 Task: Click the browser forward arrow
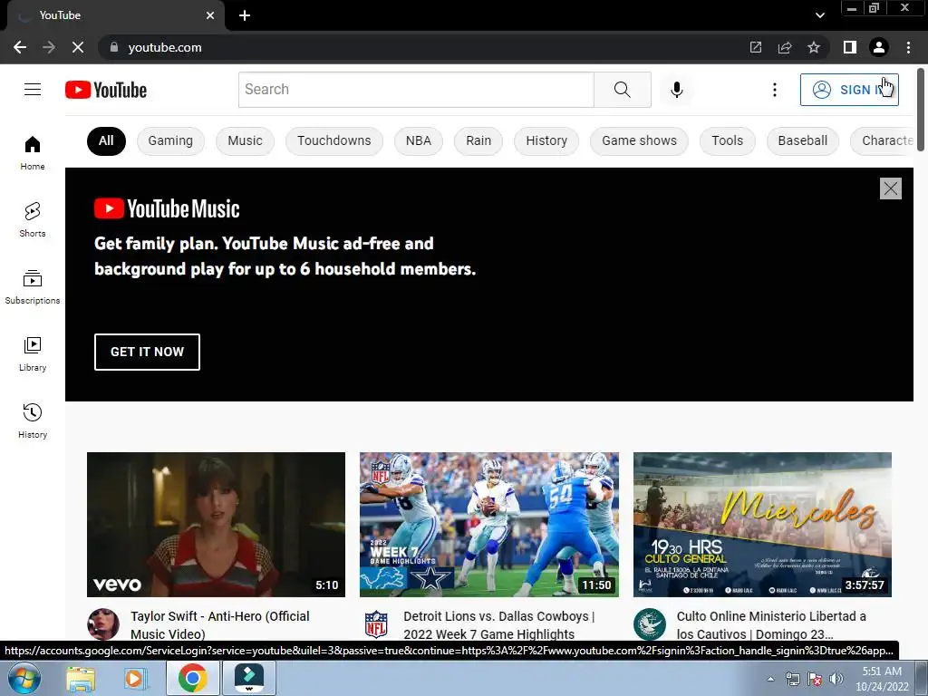pyautogui.click(x=49, y=47)
